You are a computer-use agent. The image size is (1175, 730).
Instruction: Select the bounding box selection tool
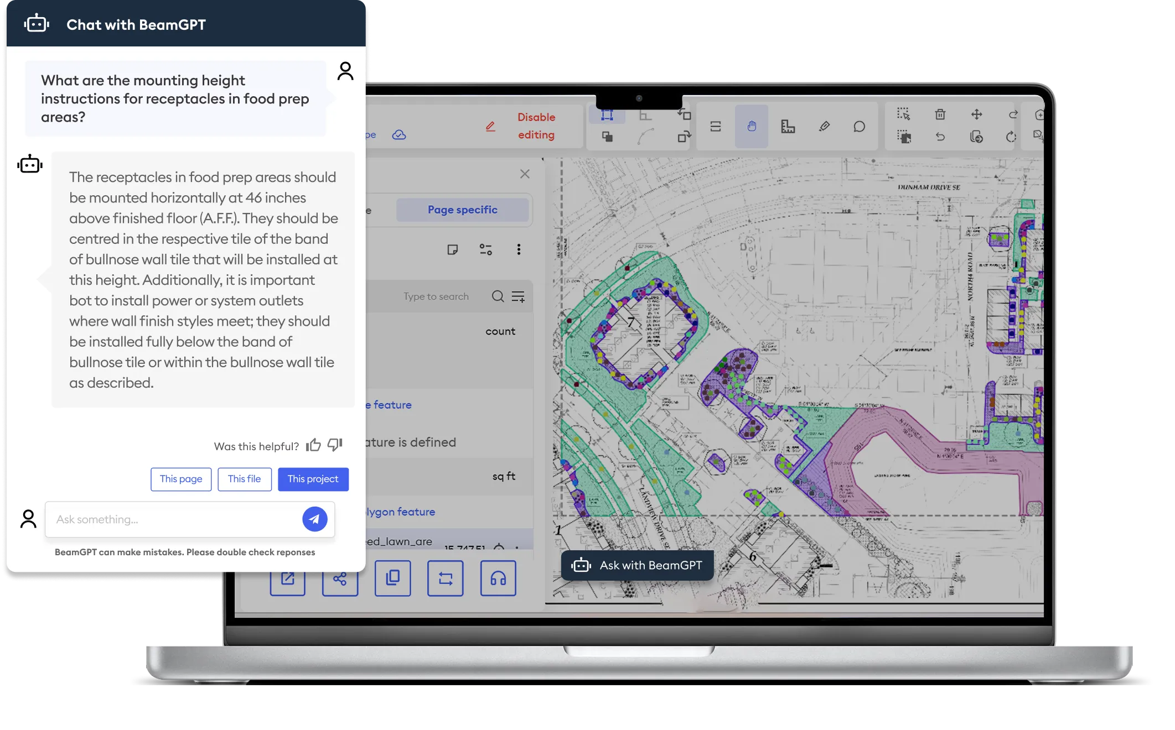pyautogui.click(x=607, y=115)
